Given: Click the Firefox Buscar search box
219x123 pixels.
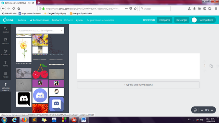Looking at the screenshot, I should click(x=155, y=9).
